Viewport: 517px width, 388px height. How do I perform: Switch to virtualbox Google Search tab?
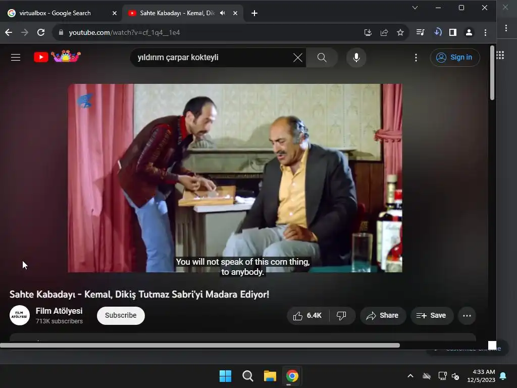click(55, 13)
